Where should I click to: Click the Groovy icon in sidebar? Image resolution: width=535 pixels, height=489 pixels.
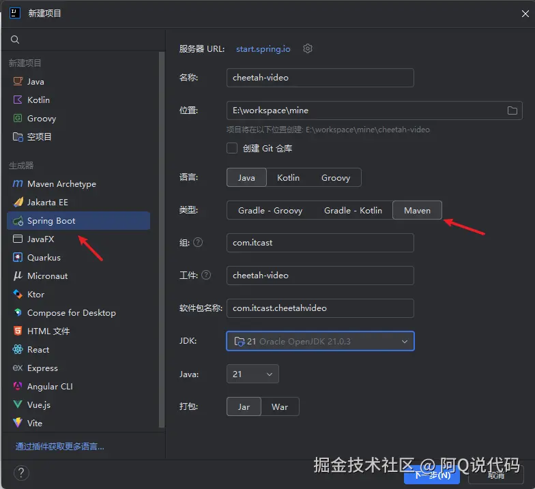click(18, 119)
